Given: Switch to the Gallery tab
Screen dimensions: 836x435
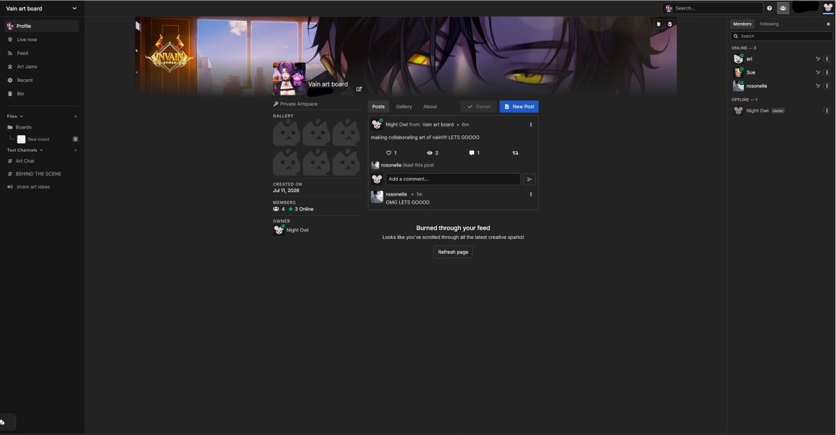Looking at the screenshot, I should [404, 106].
